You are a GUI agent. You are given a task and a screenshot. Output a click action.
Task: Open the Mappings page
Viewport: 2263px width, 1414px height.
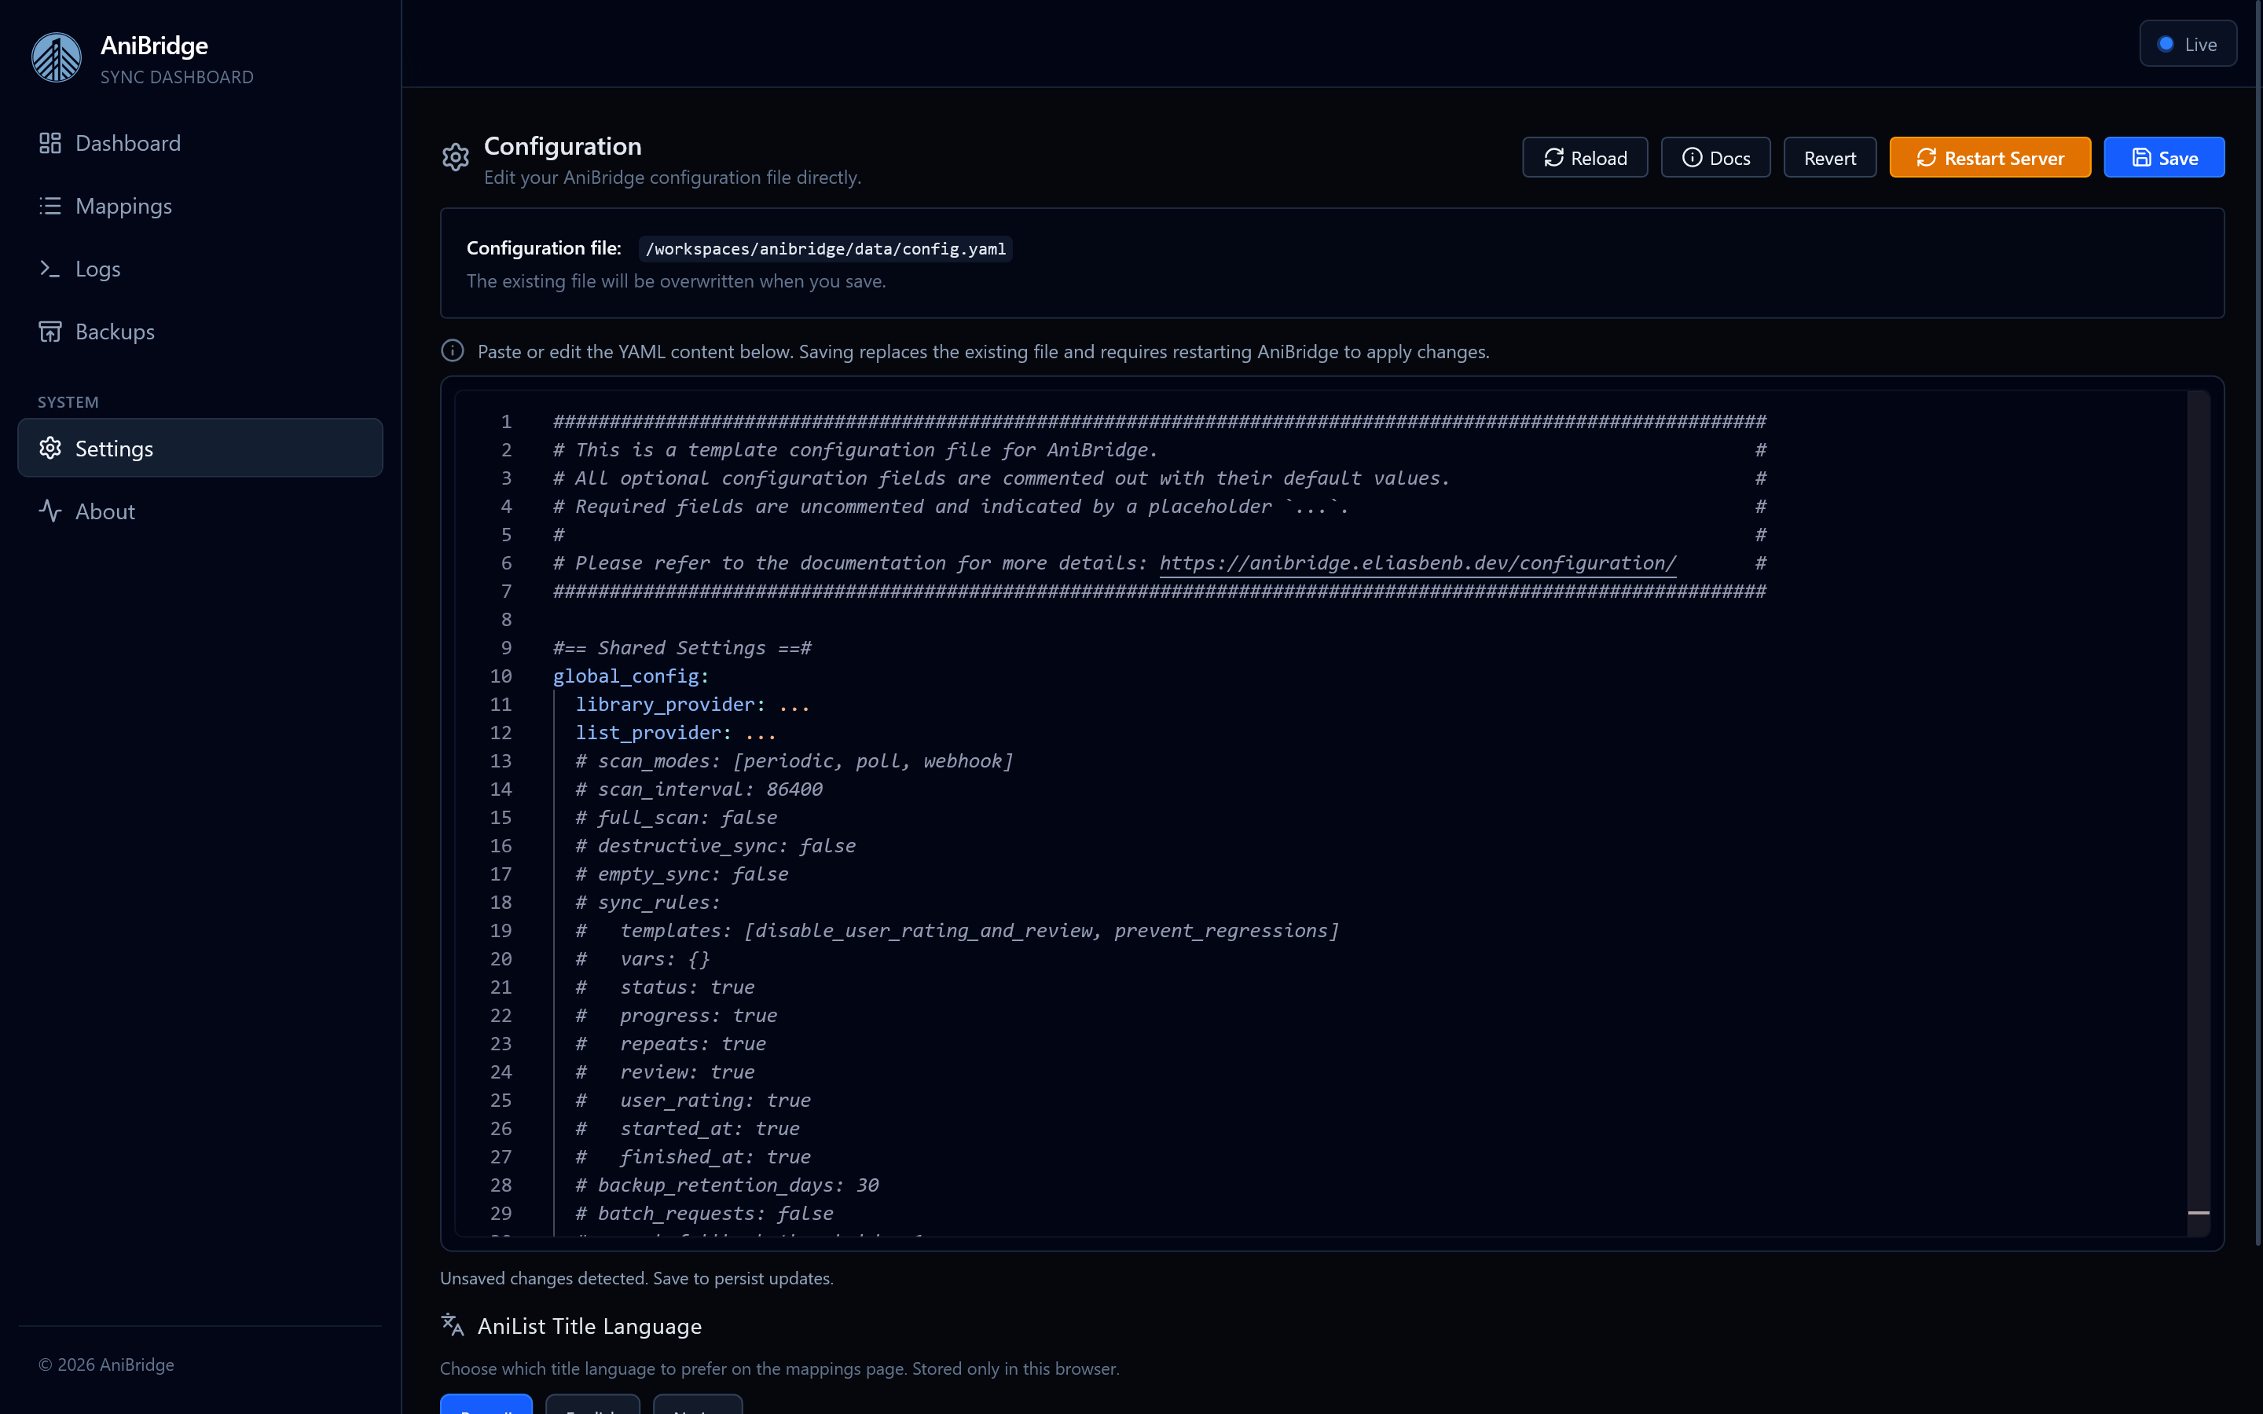(200, 206)
